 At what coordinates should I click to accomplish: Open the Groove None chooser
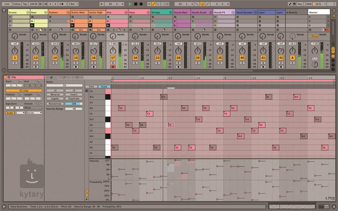pyautogui.click(x=33, y=107)
